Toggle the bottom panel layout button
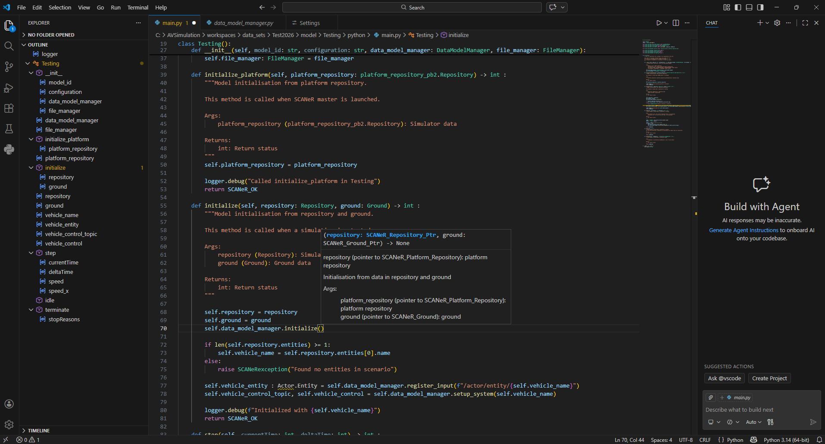The width and height of the screenshot is (825, 444). tap(749, 7)
